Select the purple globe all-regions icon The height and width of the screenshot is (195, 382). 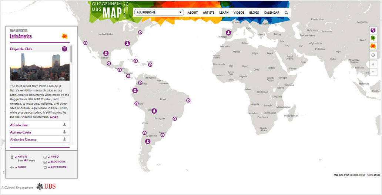[x=373, y=30]
